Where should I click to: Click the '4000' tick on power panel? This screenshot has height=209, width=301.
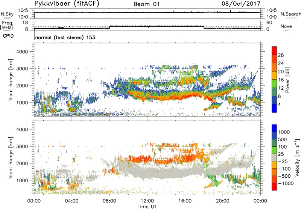[x=22, y=52]
